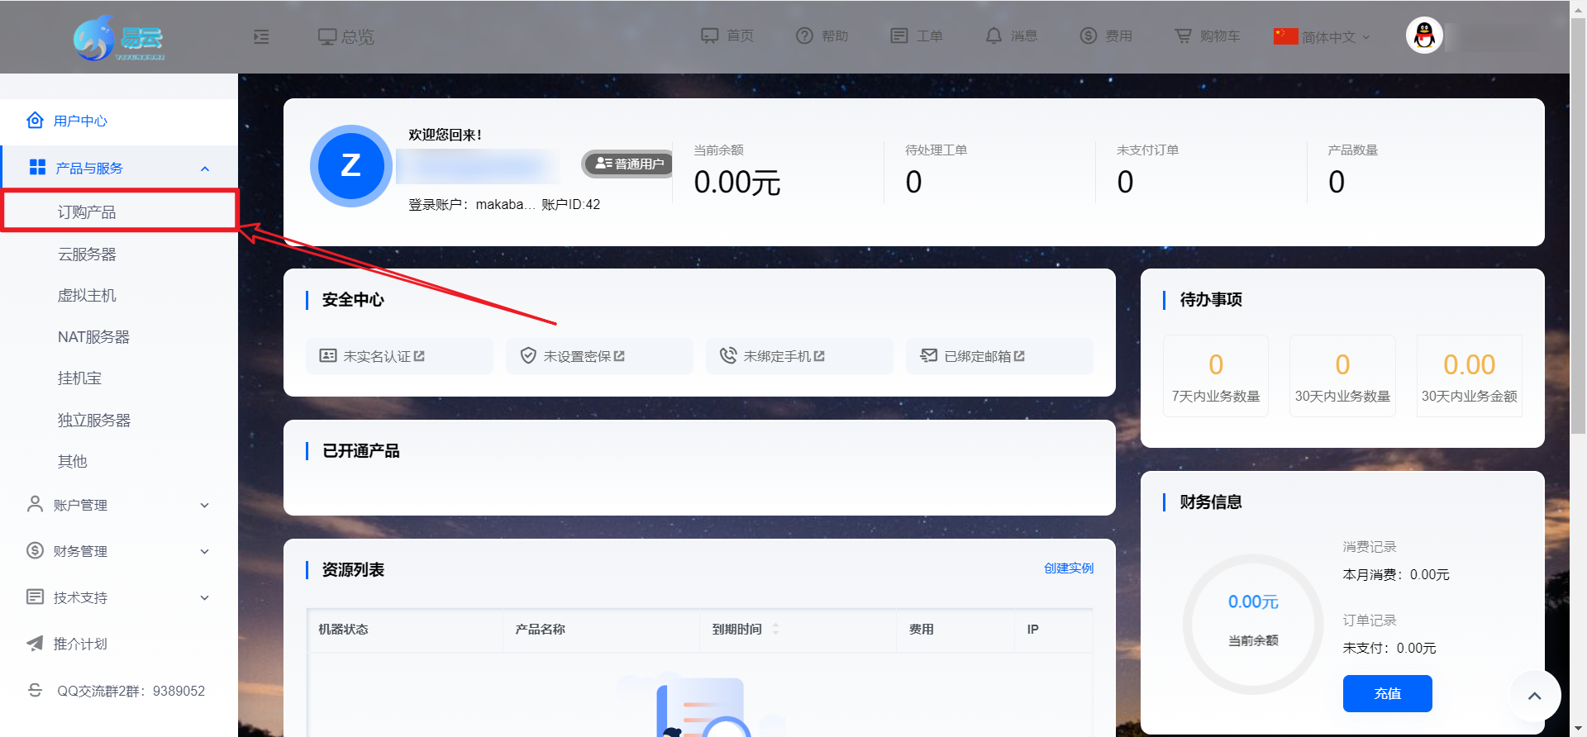Select 独立服务器 in the sidebar
This screenshot has width=1587, height=737.
click(94, 421)
